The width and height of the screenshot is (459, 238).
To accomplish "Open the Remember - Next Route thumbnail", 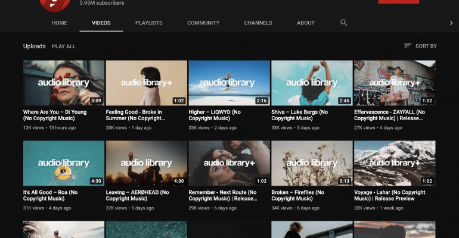I will (x=229, y=163).
